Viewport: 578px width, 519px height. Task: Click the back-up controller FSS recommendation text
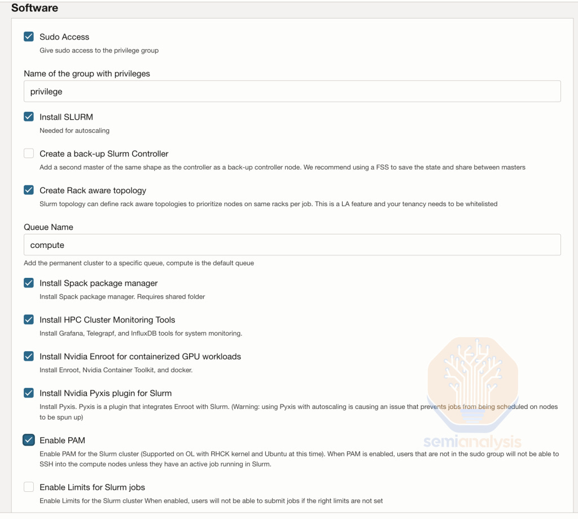(x=282, y=168)
